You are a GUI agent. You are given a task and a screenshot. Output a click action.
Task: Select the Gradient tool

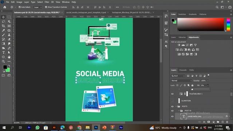[x=3, y=44]
